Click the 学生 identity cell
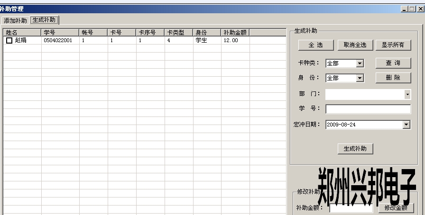The image size is (425, 215). tap(207, 40)
